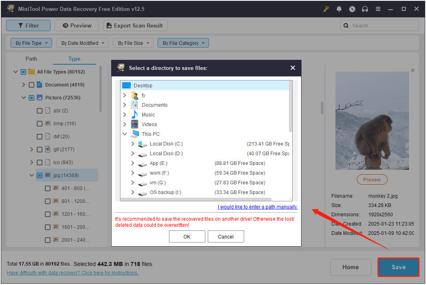Click I would like to enter a path manually

257,207
